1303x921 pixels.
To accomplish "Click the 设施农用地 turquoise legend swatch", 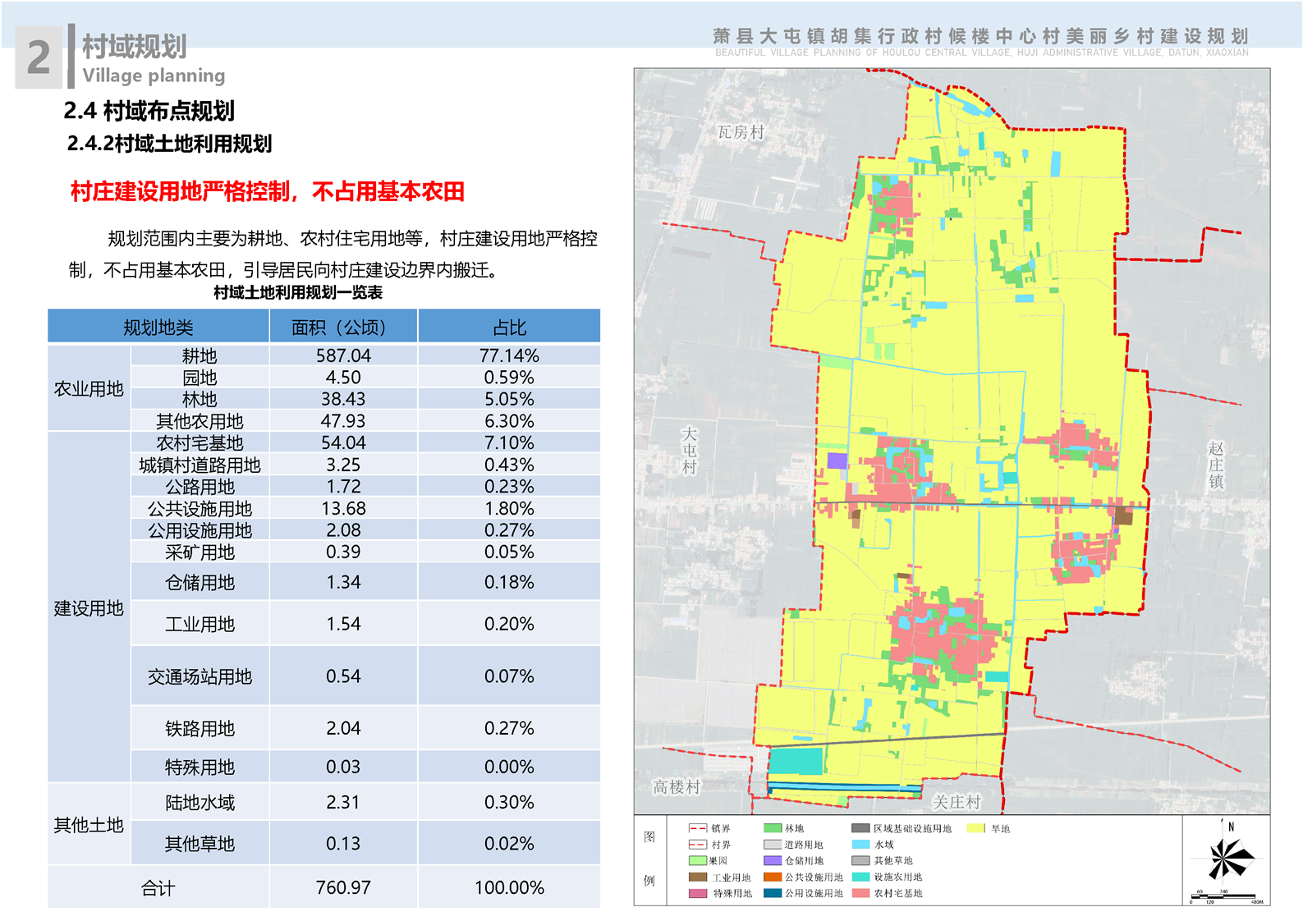I will point(860,877).
